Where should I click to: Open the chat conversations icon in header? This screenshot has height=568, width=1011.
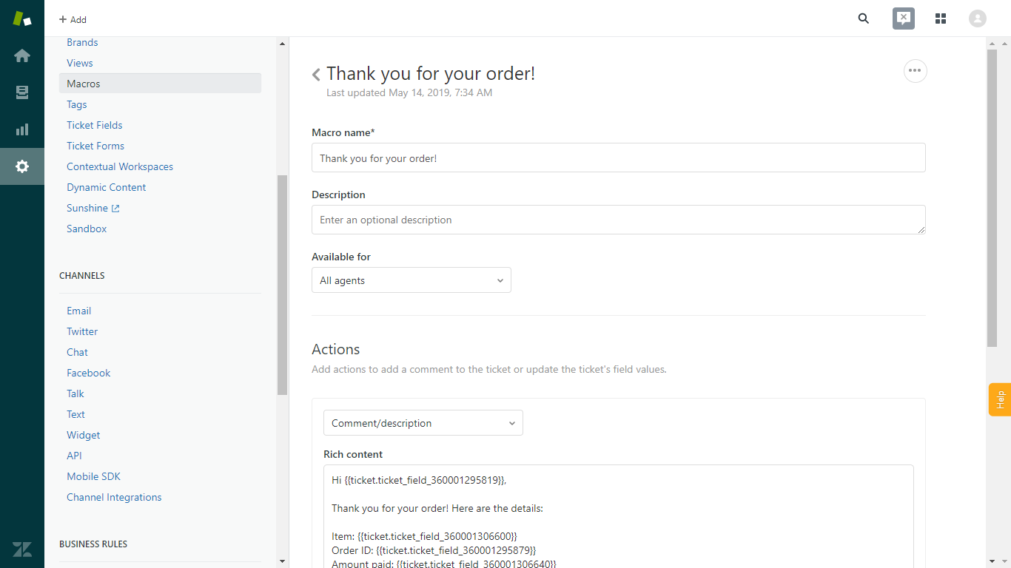(x=904, y=18)
